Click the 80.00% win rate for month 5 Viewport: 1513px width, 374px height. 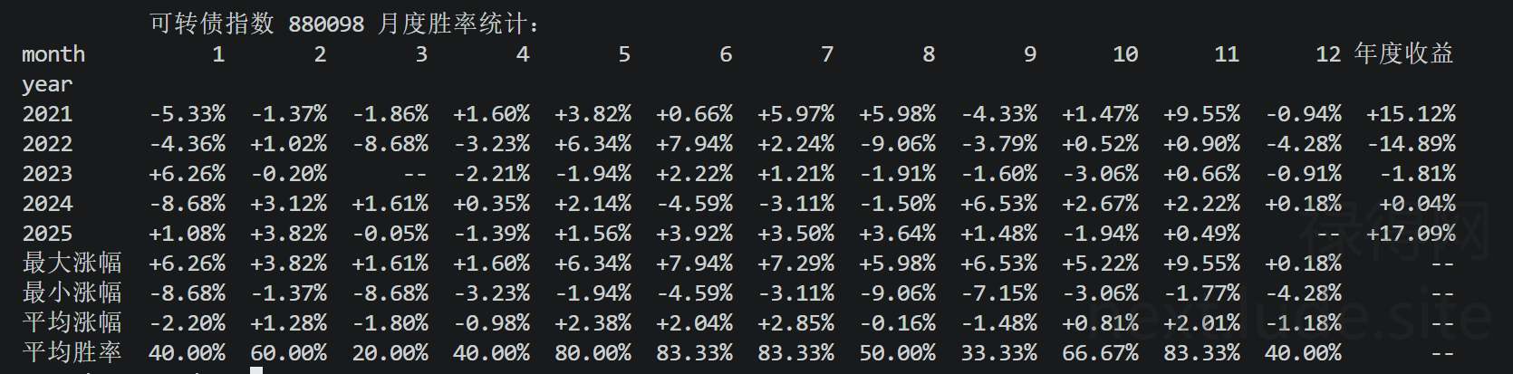point(593,353)
